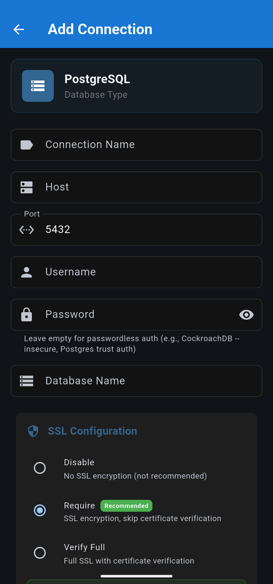Focus the Password field
The image size is (273, 584).
tap(136, 314)
